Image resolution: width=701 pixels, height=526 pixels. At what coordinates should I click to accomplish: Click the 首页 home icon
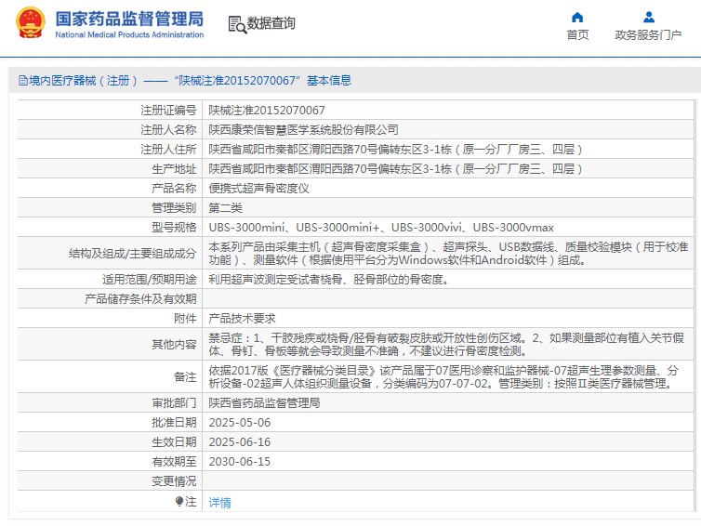coord(577,18)
